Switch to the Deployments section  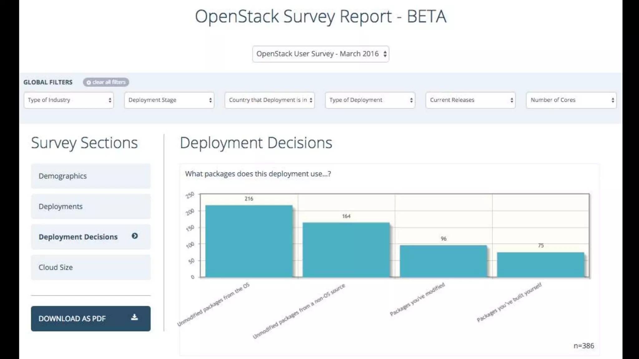tap(90, 207)
